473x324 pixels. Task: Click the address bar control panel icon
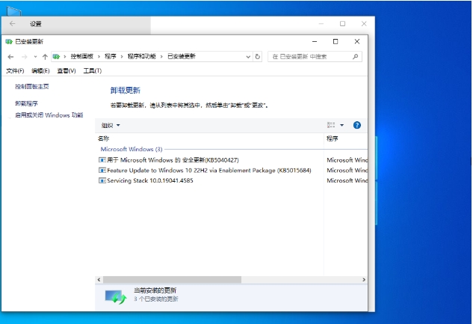click(x=57, y=56)
